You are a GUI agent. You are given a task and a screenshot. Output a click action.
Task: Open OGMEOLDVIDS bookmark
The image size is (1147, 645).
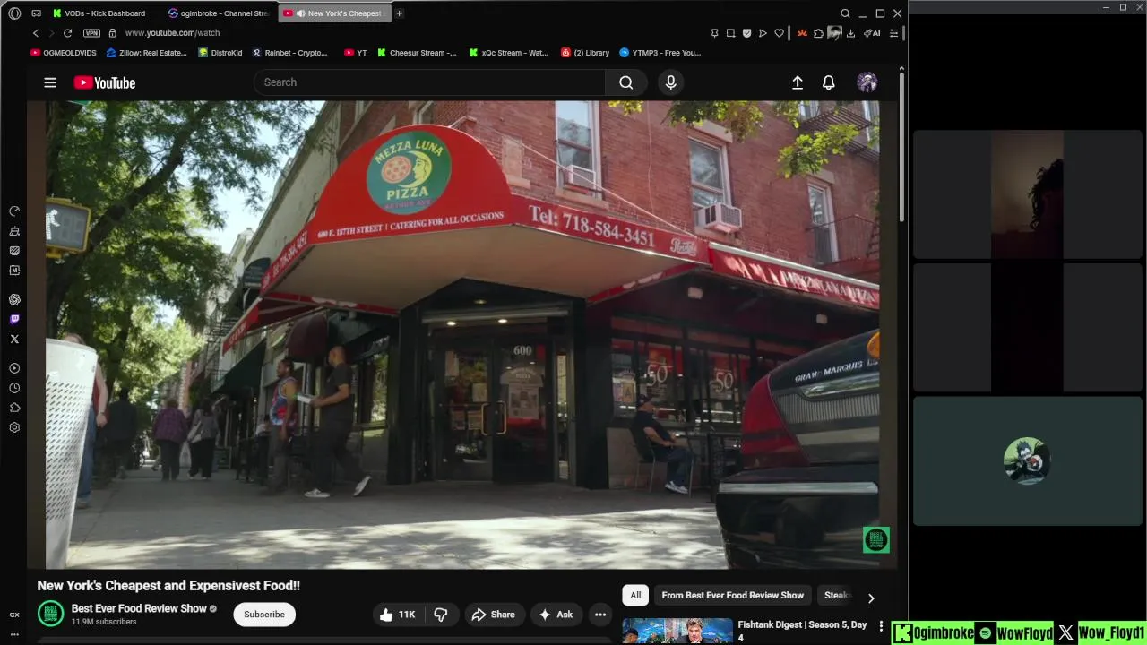64,53
